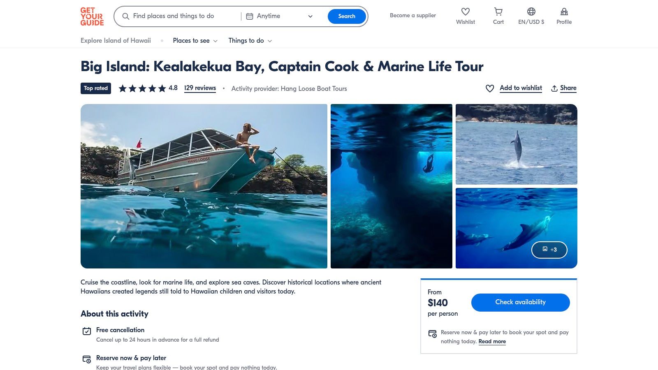Click Read more about reserve now
This screenshot has width=658, height=370.
[492, 342]
